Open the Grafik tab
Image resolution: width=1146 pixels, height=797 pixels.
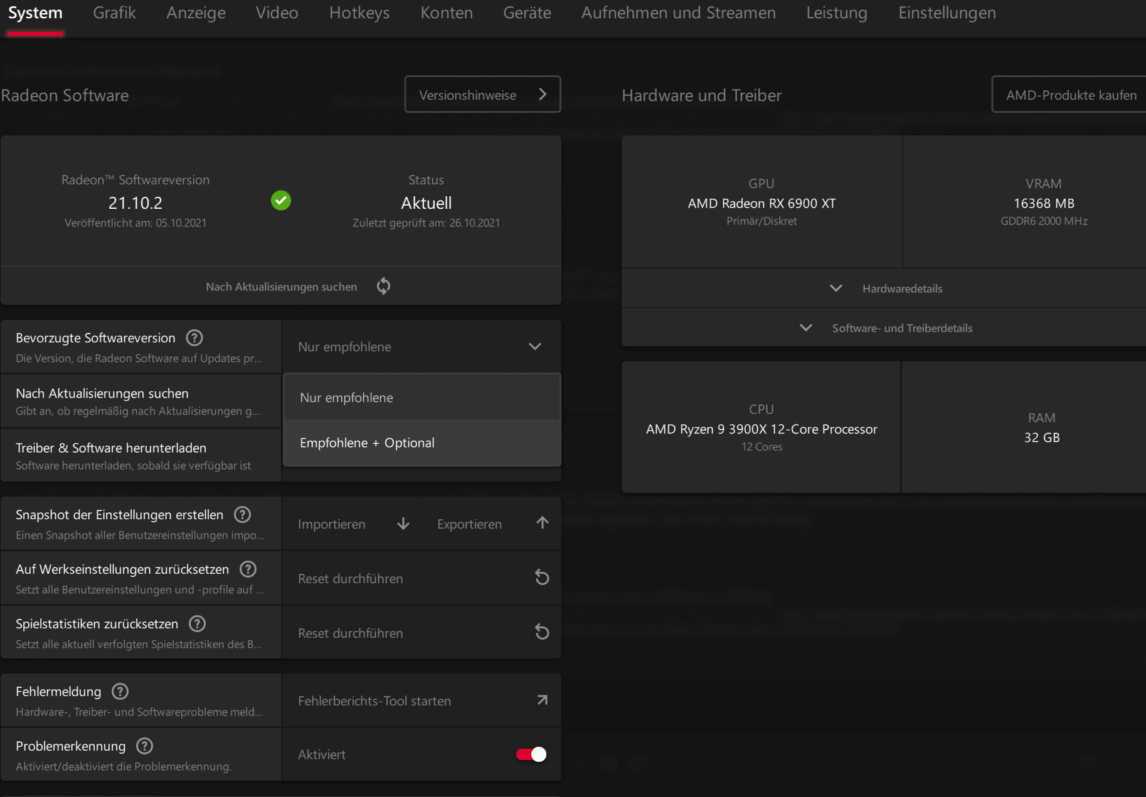[114, 13]
